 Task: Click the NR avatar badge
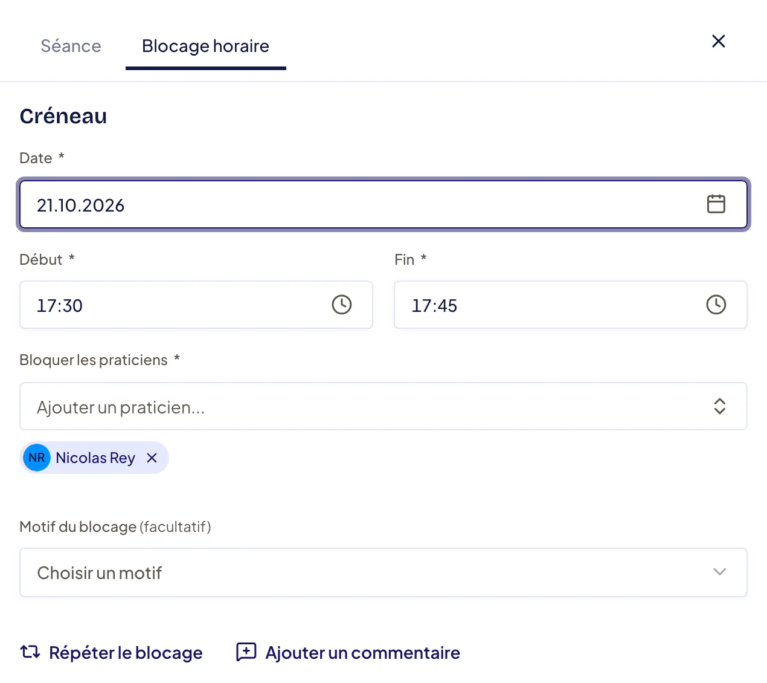(x=37, y=458)
